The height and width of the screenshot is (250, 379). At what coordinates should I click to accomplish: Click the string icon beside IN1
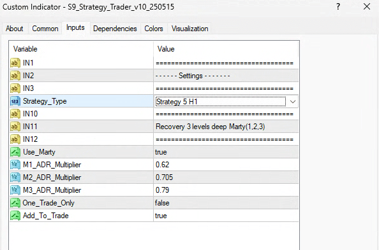click(x=15, y=63)
